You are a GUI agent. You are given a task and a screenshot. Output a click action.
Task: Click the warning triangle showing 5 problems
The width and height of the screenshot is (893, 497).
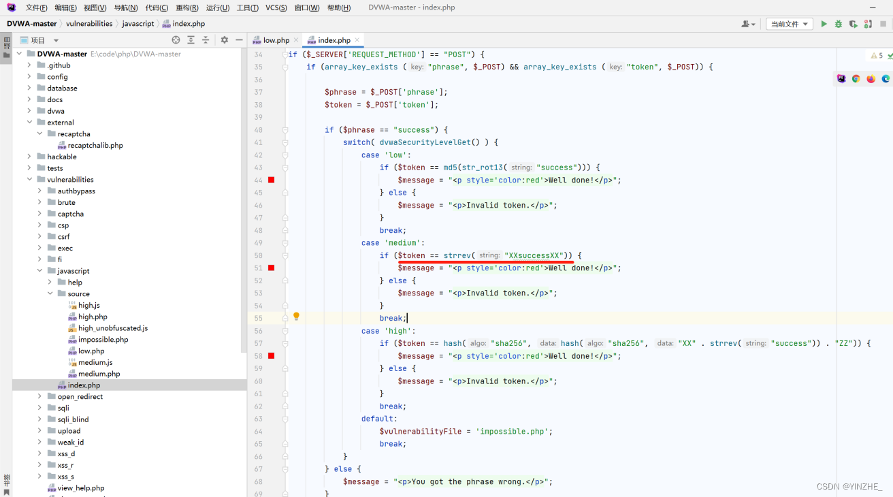(876, 56)
